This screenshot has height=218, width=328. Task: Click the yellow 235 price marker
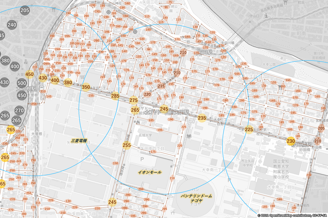[202, 118]
